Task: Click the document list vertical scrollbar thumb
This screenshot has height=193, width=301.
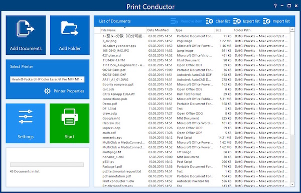Action: pos(292,83)
